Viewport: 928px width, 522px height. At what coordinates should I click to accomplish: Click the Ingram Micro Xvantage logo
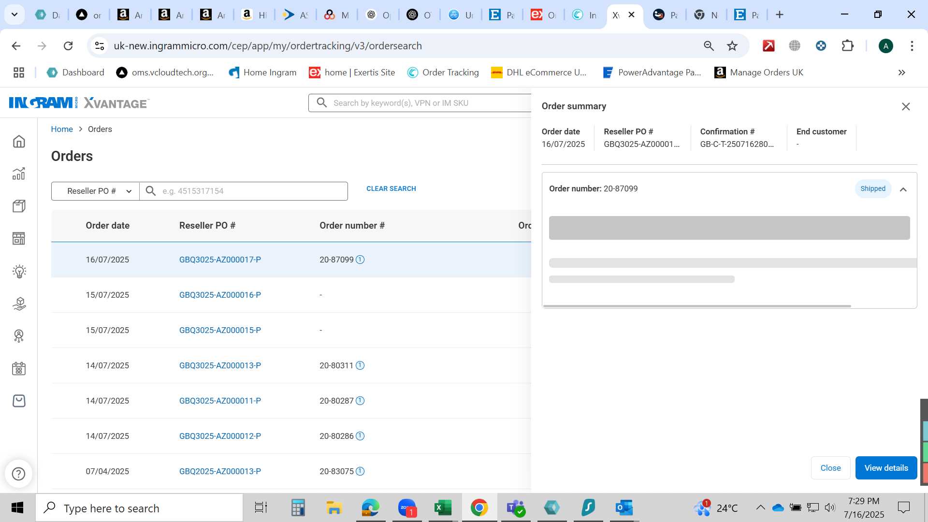[x=79, y=103]
